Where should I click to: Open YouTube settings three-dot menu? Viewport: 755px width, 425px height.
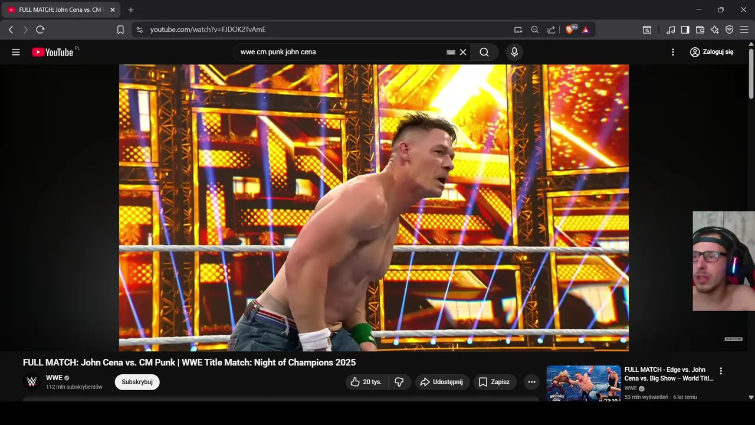click(x=673, y=52)
